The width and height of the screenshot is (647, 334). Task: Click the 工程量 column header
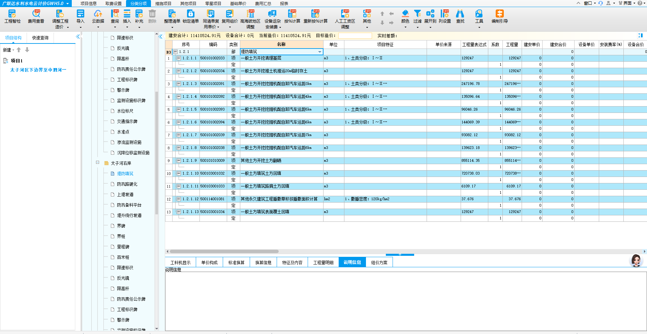click(512, 44)
